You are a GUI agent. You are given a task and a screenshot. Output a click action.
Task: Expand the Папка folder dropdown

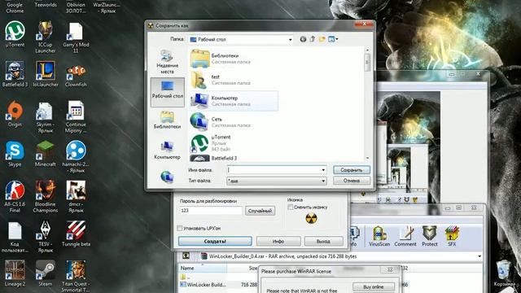point(290,40)
